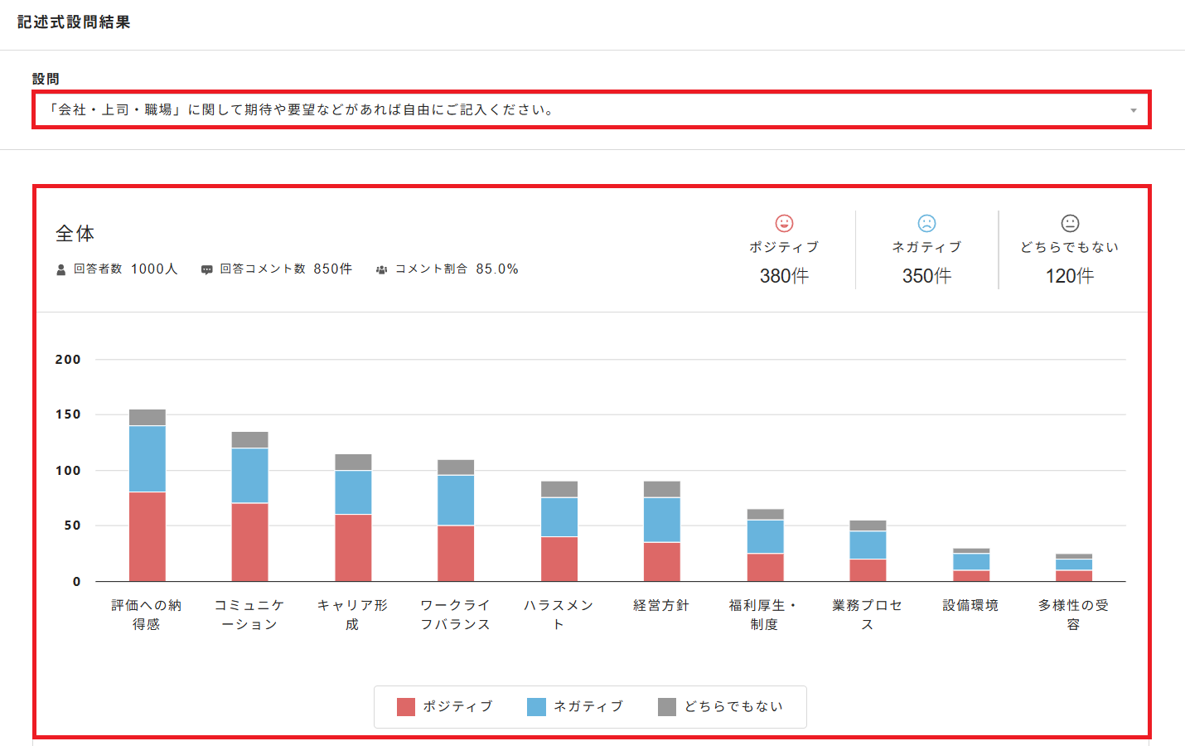This screenshot has height=746, width=1185.
Task: Toggle the red ポジティブ legend swatch
Action: tap(406, 706)
